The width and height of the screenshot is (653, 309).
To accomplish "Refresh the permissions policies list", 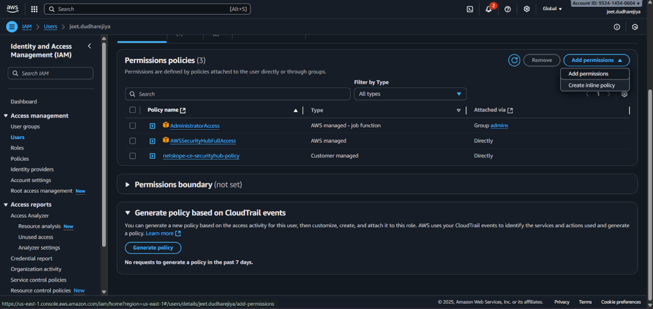I will pyautogui.click(x=515, y=60).
